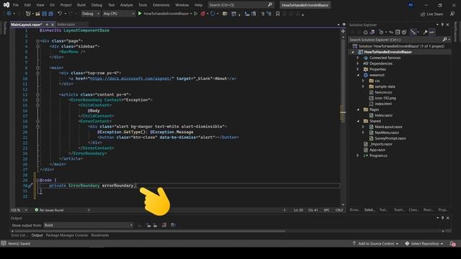Click Switch Views icon in Solution Explorer
The width and height of the screenshot is (461, 259).
372,32
